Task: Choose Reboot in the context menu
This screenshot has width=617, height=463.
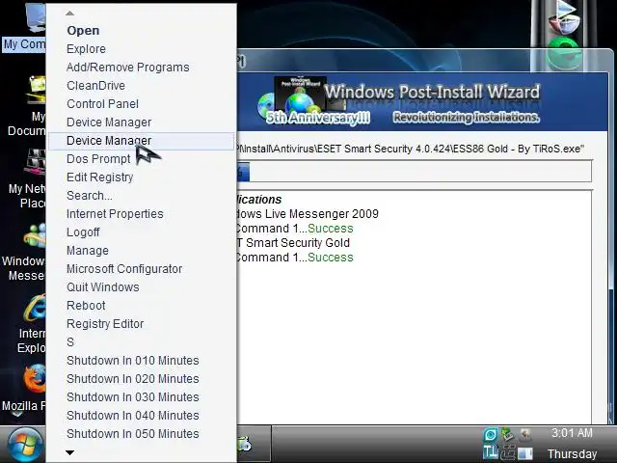Action: [86, 306]
